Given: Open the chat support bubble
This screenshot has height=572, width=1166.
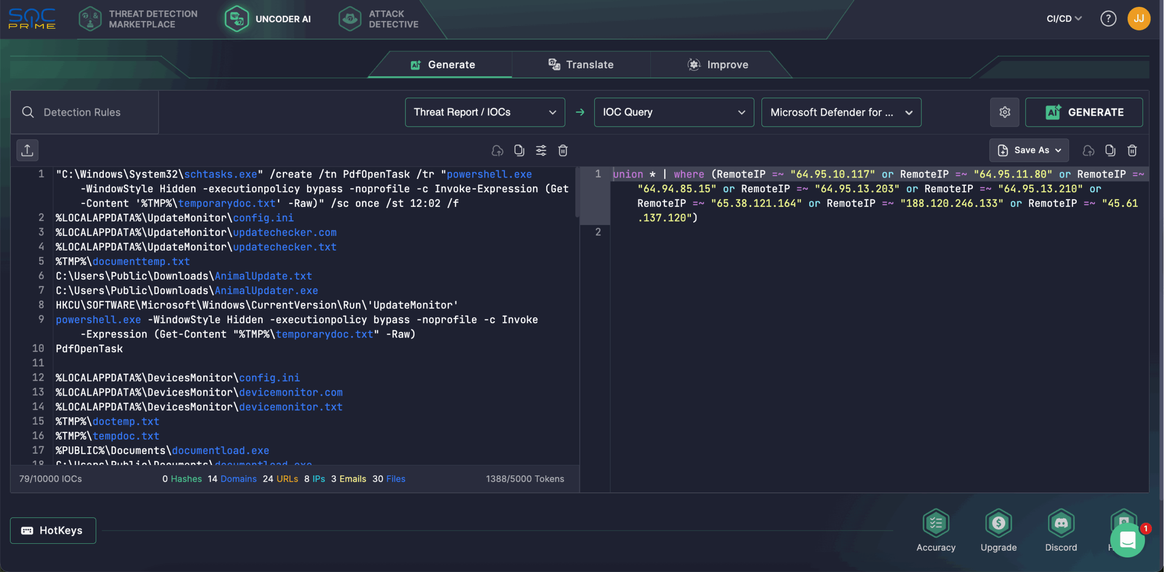Looking at the screenshot, I should (1127, 540).
